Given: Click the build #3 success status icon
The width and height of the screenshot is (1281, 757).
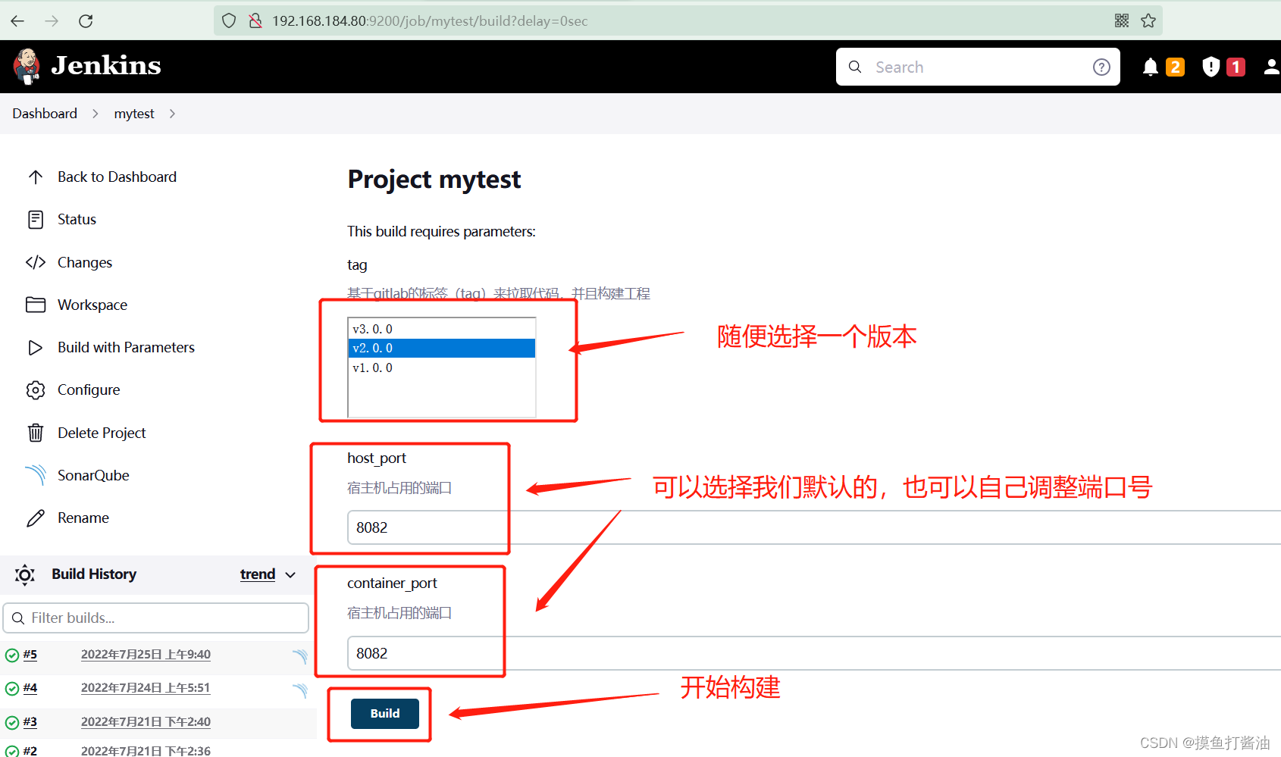Looking at the screenshot, I should (12, 723).
